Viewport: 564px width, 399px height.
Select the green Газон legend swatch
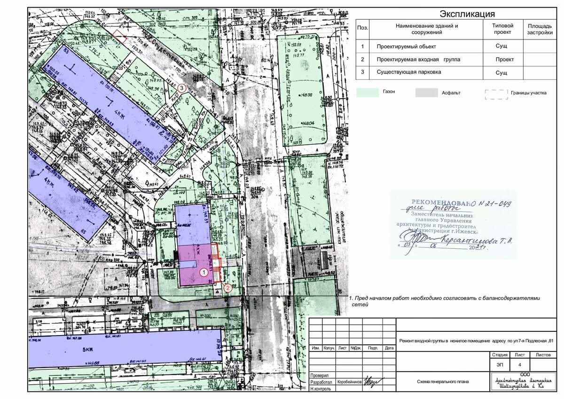click(368, 93)
